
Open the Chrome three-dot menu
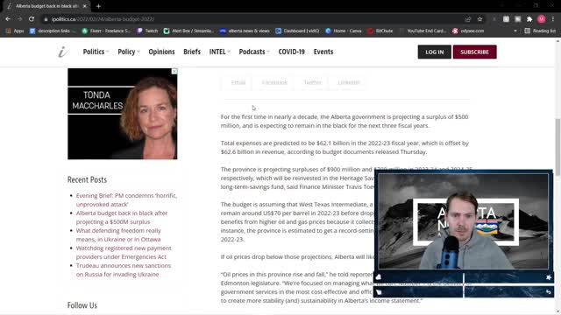[x=553, y=19]
